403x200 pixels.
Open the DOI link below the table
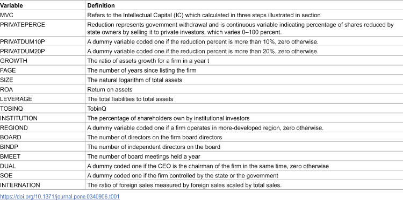pyautogui.click(x=60, y=197)
